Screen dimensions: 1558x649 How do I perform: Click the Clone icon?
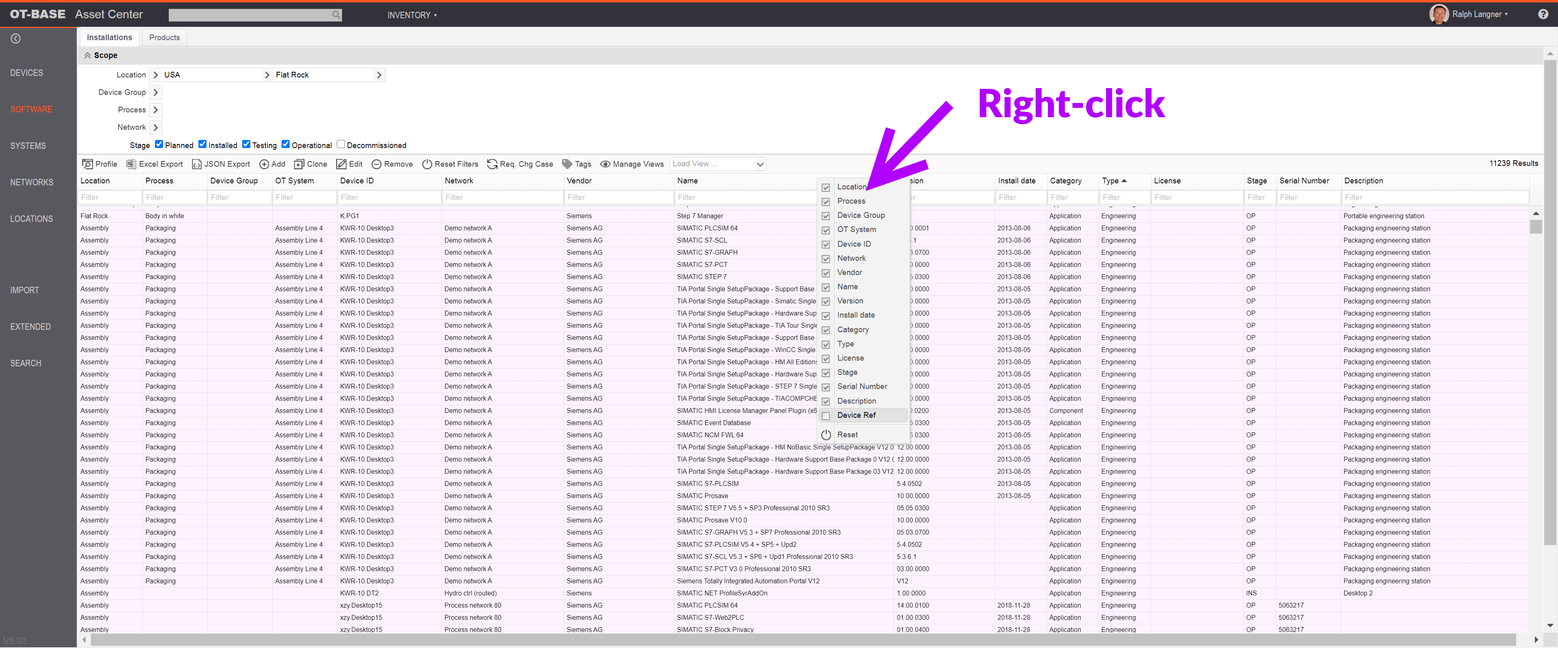point(299,164)
